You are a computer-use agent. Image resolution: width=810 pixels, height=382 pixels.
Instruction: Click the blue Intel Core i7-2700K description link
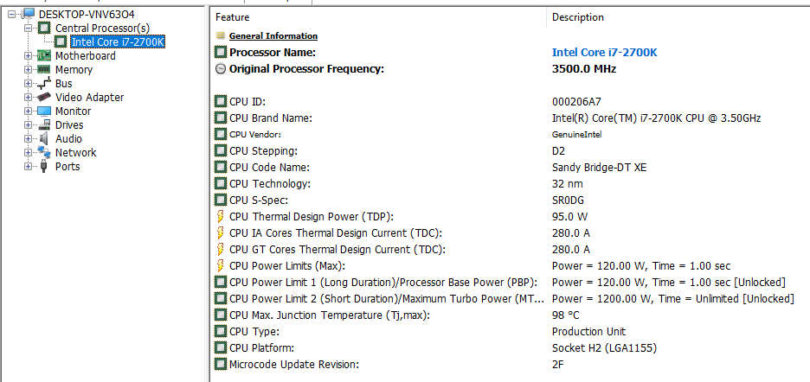coord(604,52)
